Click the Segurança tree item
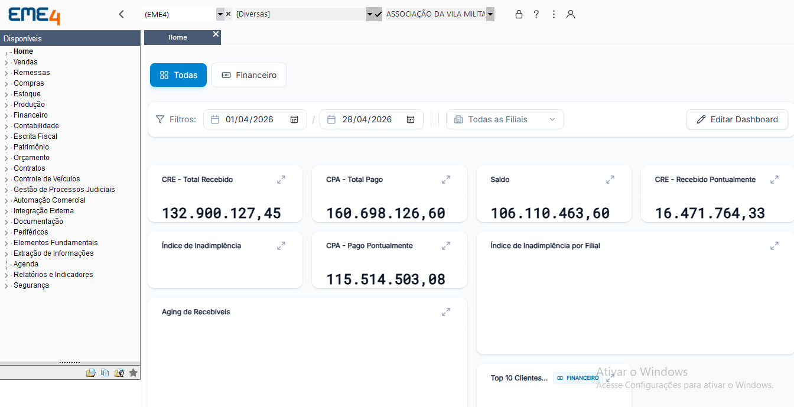The image size is (794, 407). pyautogui.click(x=31, y=285)
